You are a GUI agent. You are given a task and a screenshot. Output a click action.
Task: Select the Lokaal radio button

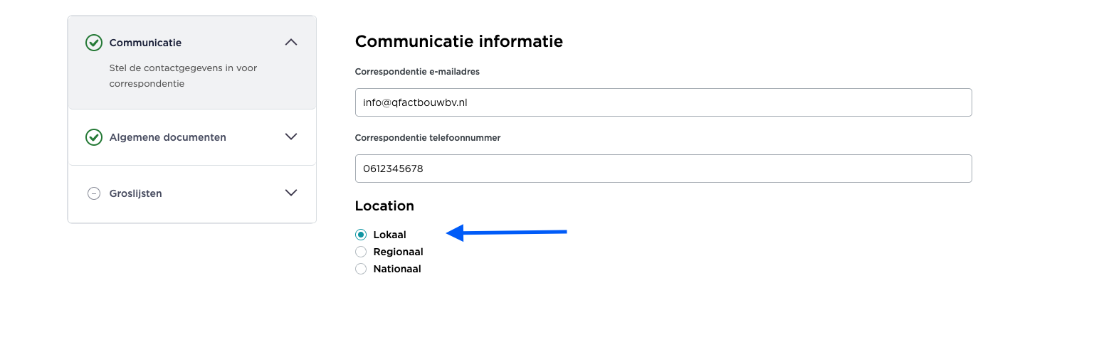point(361,235)
